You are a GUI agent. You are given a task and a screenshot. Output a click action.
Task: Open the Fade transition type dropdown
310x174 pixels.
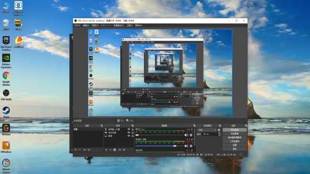coord(207,130)
